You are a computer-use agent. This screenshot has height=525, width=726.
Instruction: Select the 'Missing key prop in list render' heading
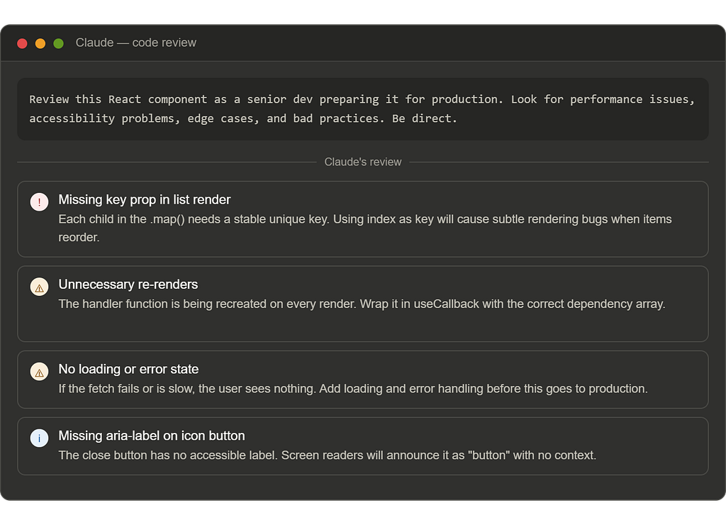145,200
